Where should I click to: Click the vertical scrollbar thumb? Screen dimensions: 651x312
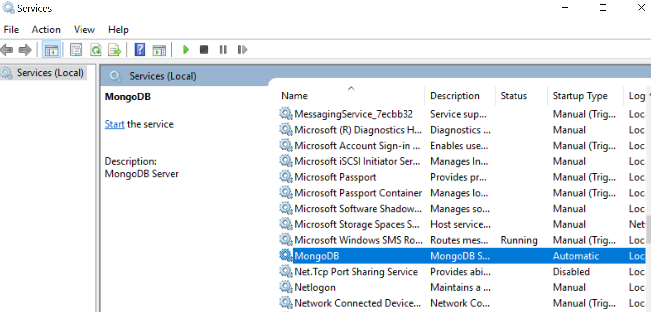click(x=649, y=229)
